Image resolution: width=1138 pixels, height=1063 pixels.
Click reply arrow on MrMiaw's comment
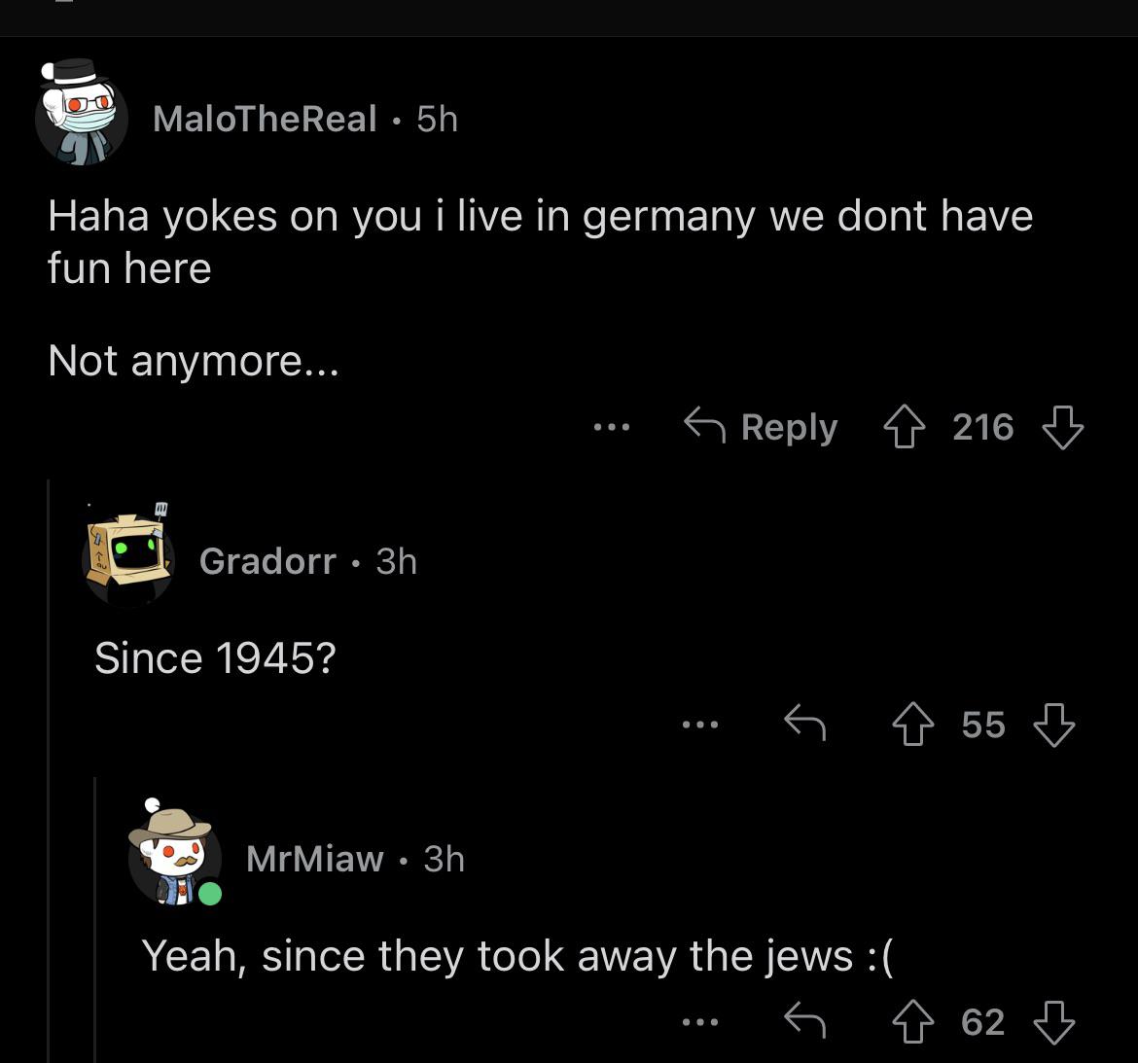[x=805, y=1020]
